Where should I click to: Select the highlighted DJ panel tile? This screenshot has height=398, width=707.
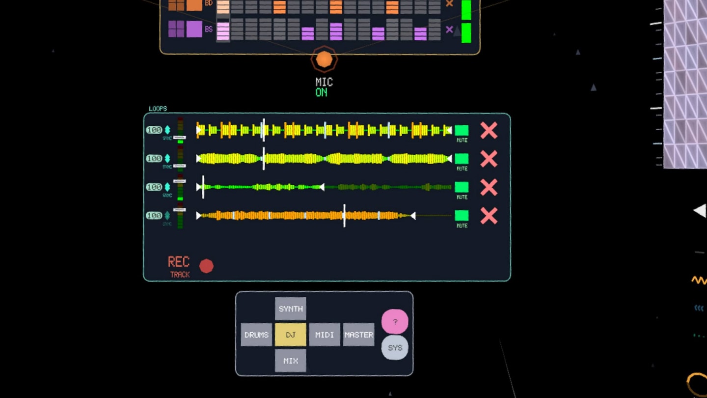tap(291, 335)
